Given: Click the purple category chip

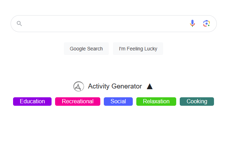Looking at the screenshot, I should 32,102.
